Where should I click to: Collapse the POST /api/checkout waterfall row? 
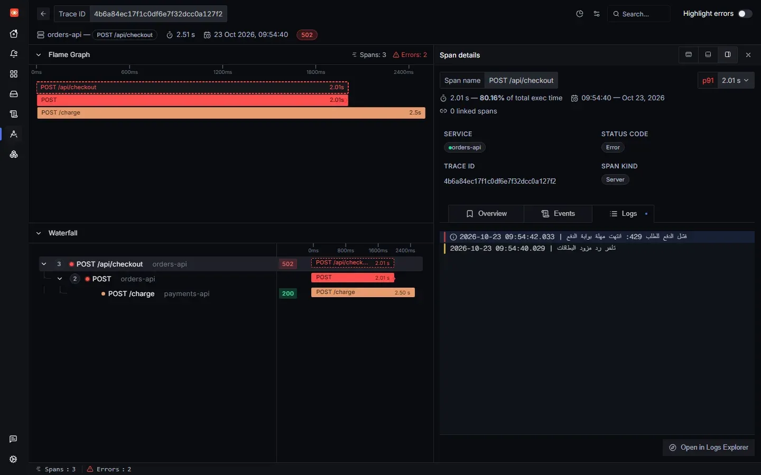click(x=44, y=264)
